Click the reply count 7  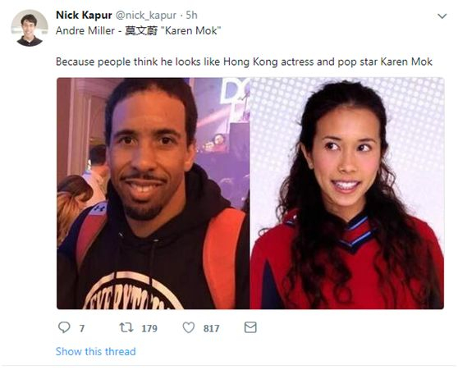click(x=82, y=328)
